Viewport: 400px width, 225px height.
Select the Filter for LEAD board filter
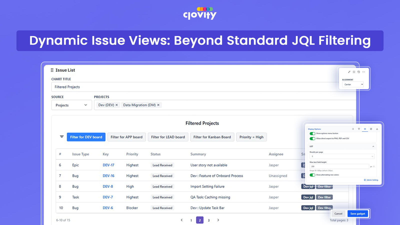168,137
